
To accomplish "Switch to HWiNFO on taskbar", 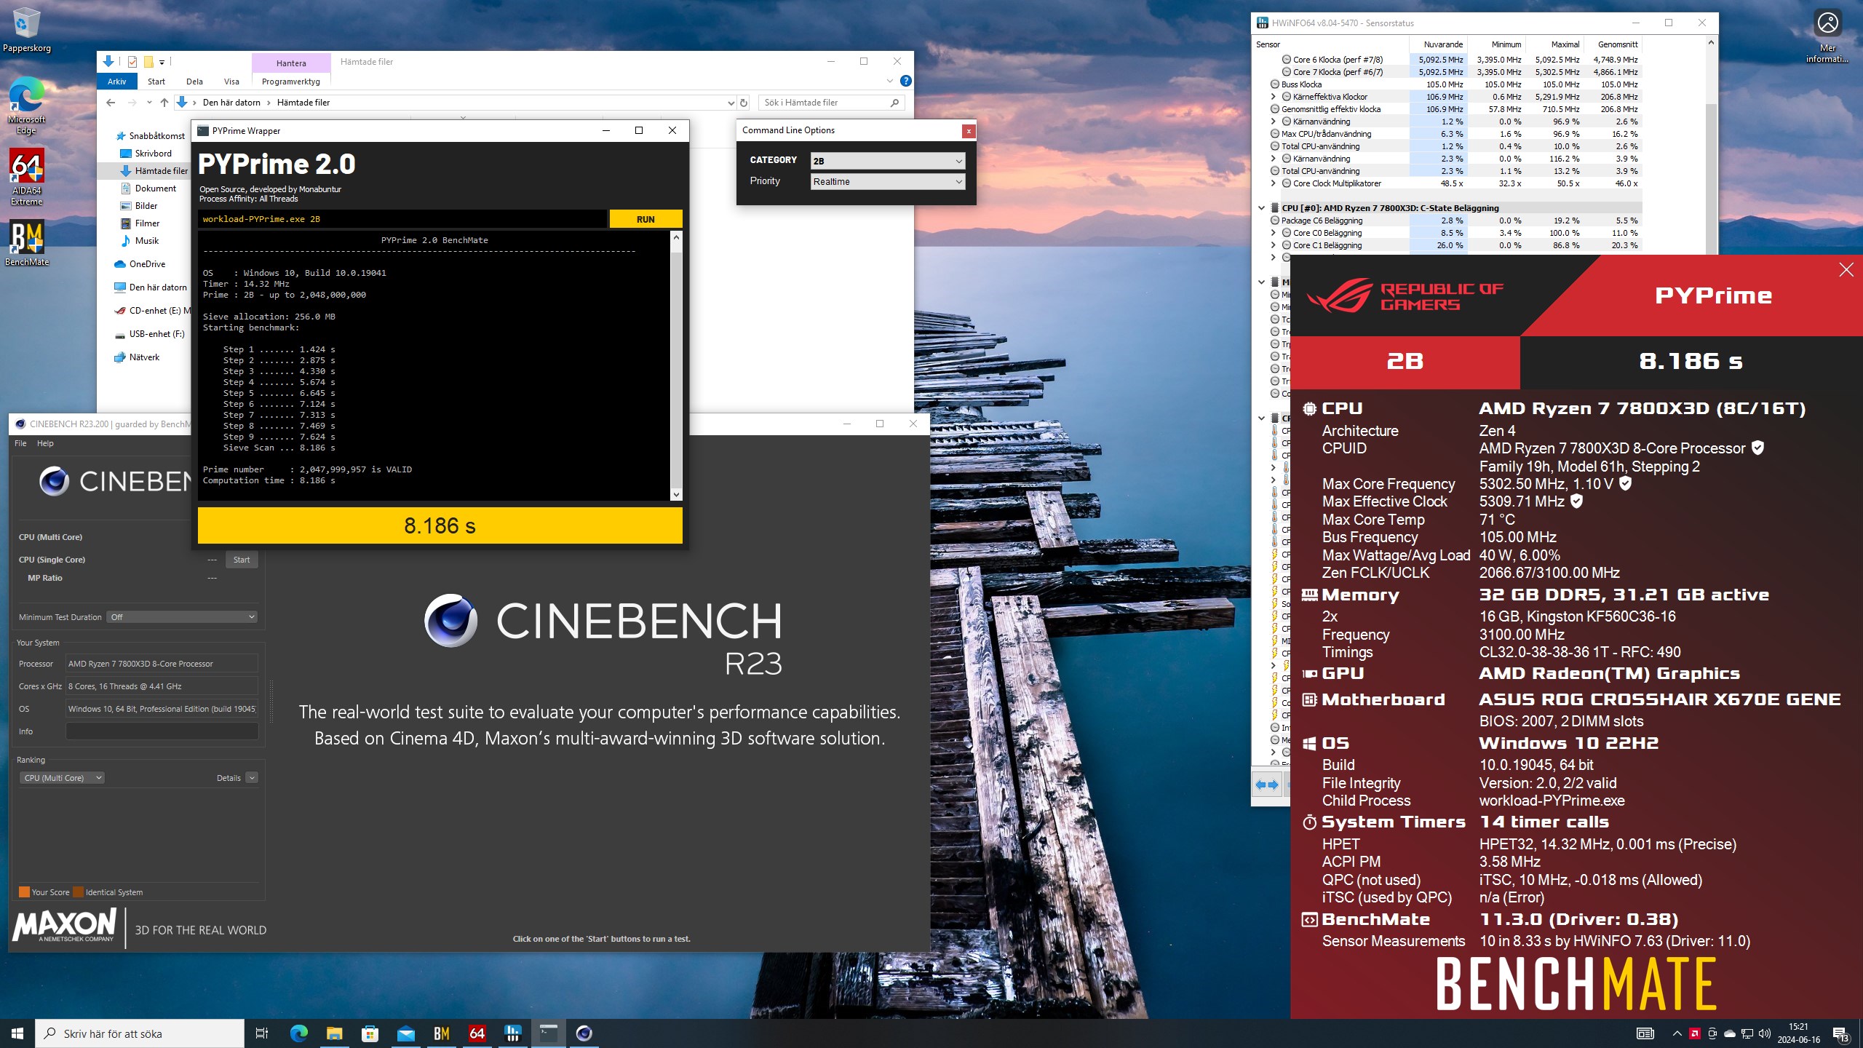I will pyautogui.click(x=512, y=1033).
